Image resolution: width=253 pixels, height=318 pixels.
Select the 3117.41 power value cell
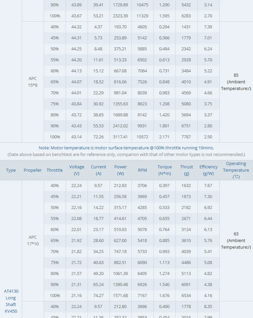coord(121,137)
